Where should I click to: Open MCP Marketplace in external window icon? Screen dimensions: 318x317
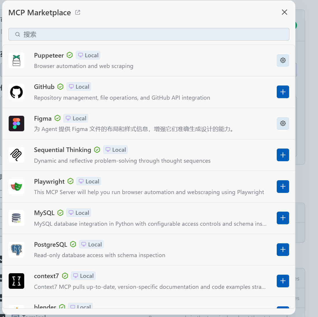(78, 12)
